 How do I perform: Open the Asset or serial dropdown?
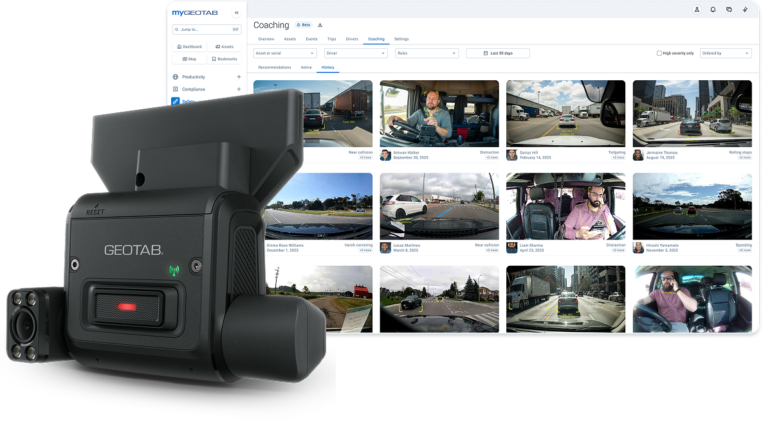pos(285,53)
